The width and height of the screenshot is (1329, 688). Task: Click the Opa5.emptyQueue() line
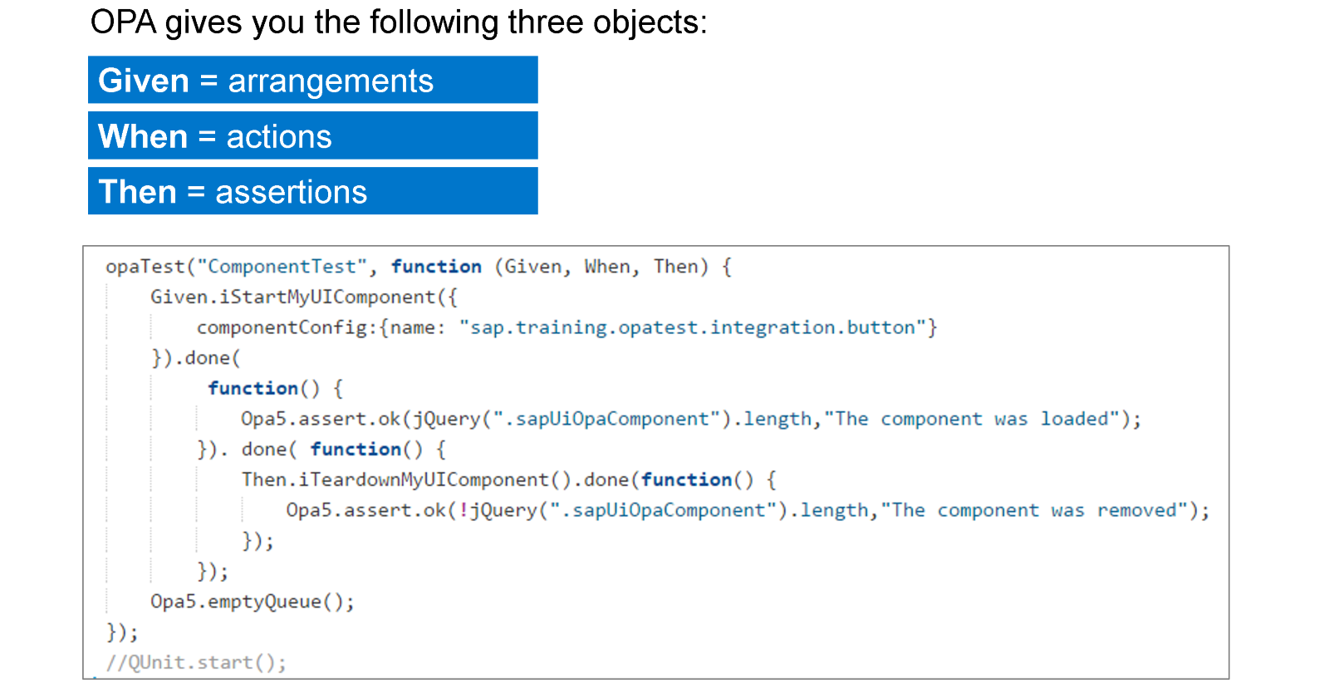pos(253,602)
